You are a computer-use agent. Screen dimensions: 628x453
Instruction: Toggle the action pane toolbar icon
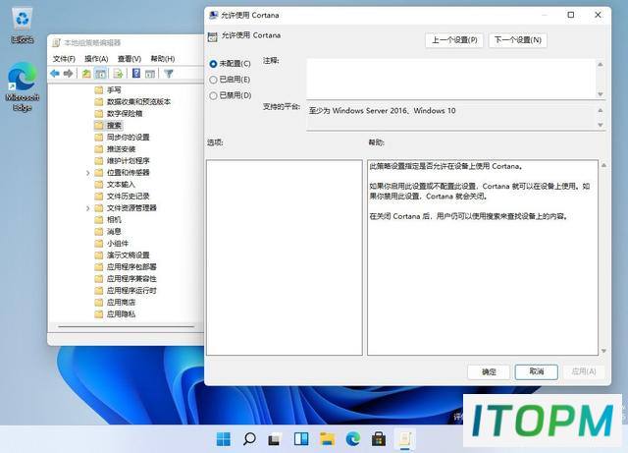coord(150,74)
